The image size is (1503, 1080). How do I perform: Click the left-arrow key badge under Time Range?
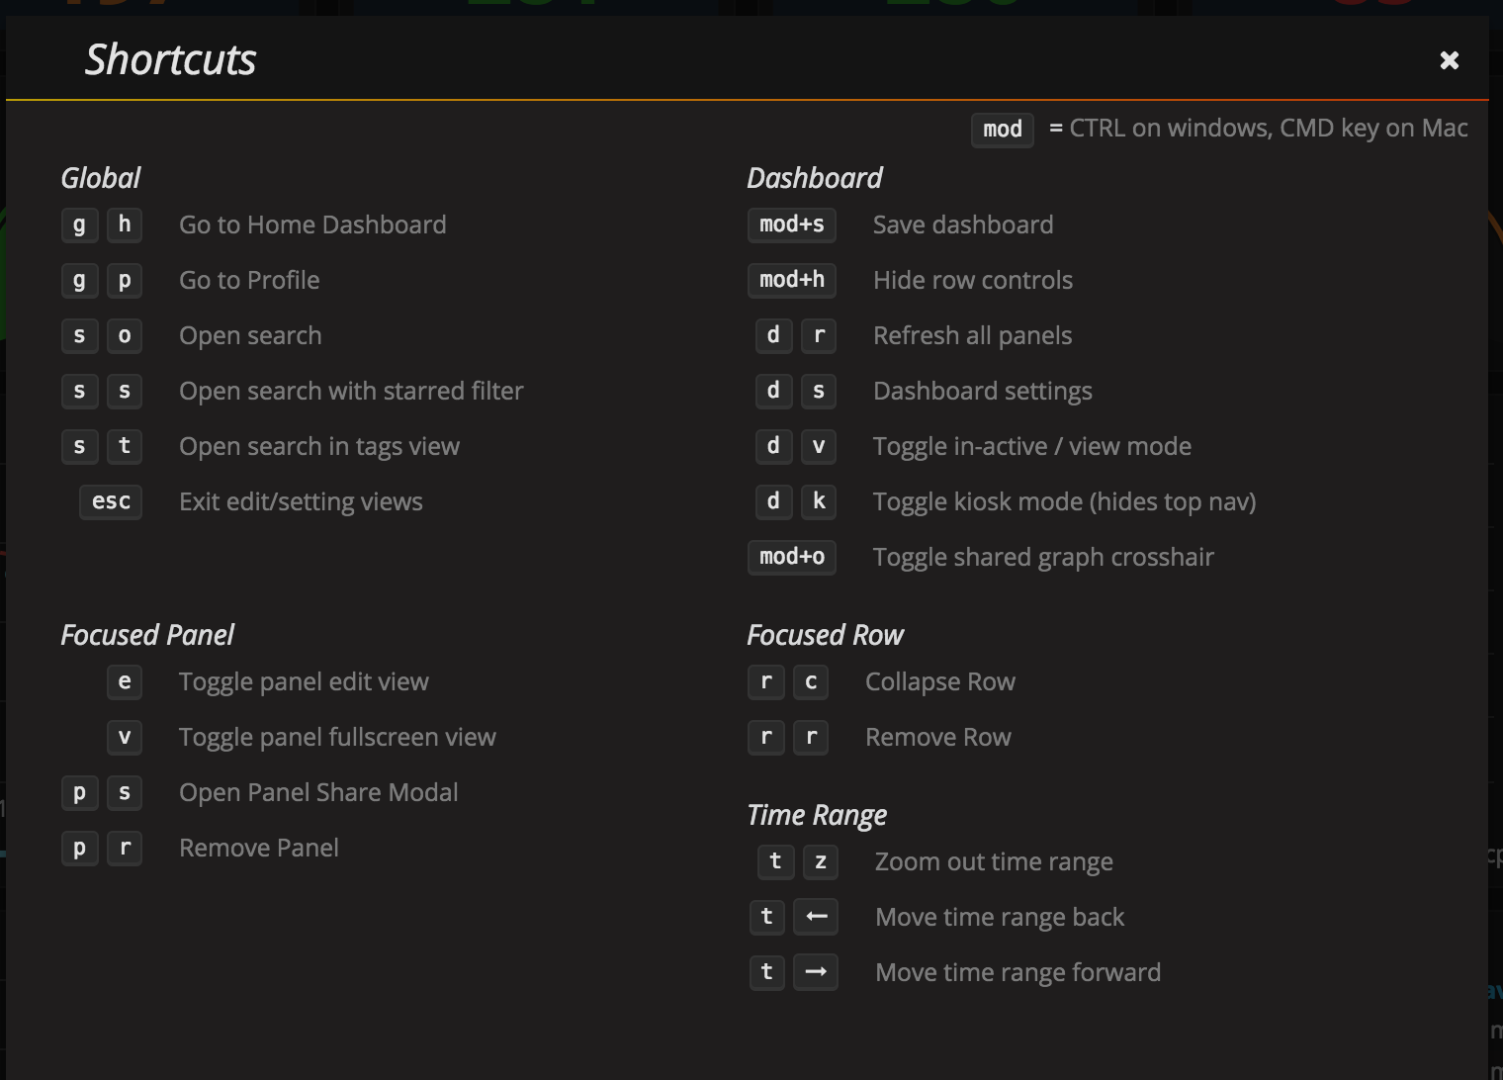[816, 917]
